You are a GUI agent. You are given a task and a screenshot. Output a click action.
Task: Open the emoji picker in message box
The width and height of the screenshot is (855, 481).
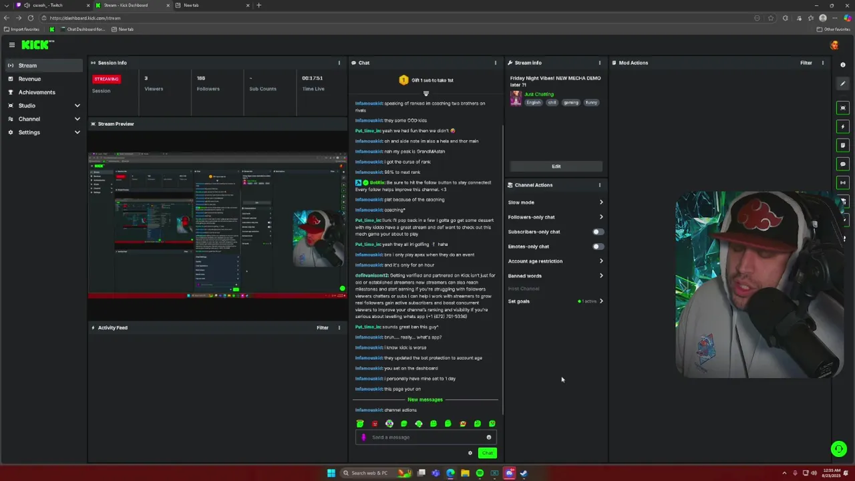tap(488, 437)
